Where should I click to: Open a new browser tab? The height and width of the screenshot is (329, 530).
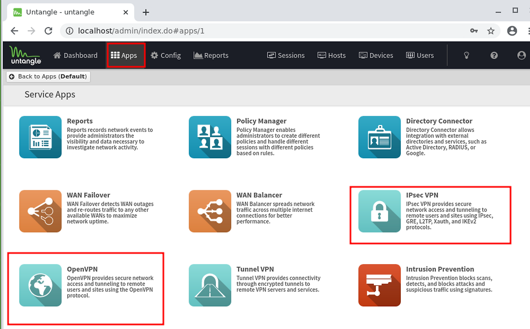(146, 12)
